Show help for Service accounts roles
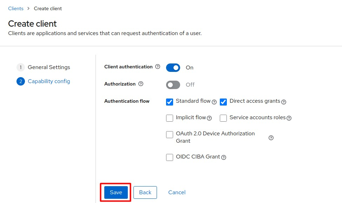342x203 pixels. (289, 118)
